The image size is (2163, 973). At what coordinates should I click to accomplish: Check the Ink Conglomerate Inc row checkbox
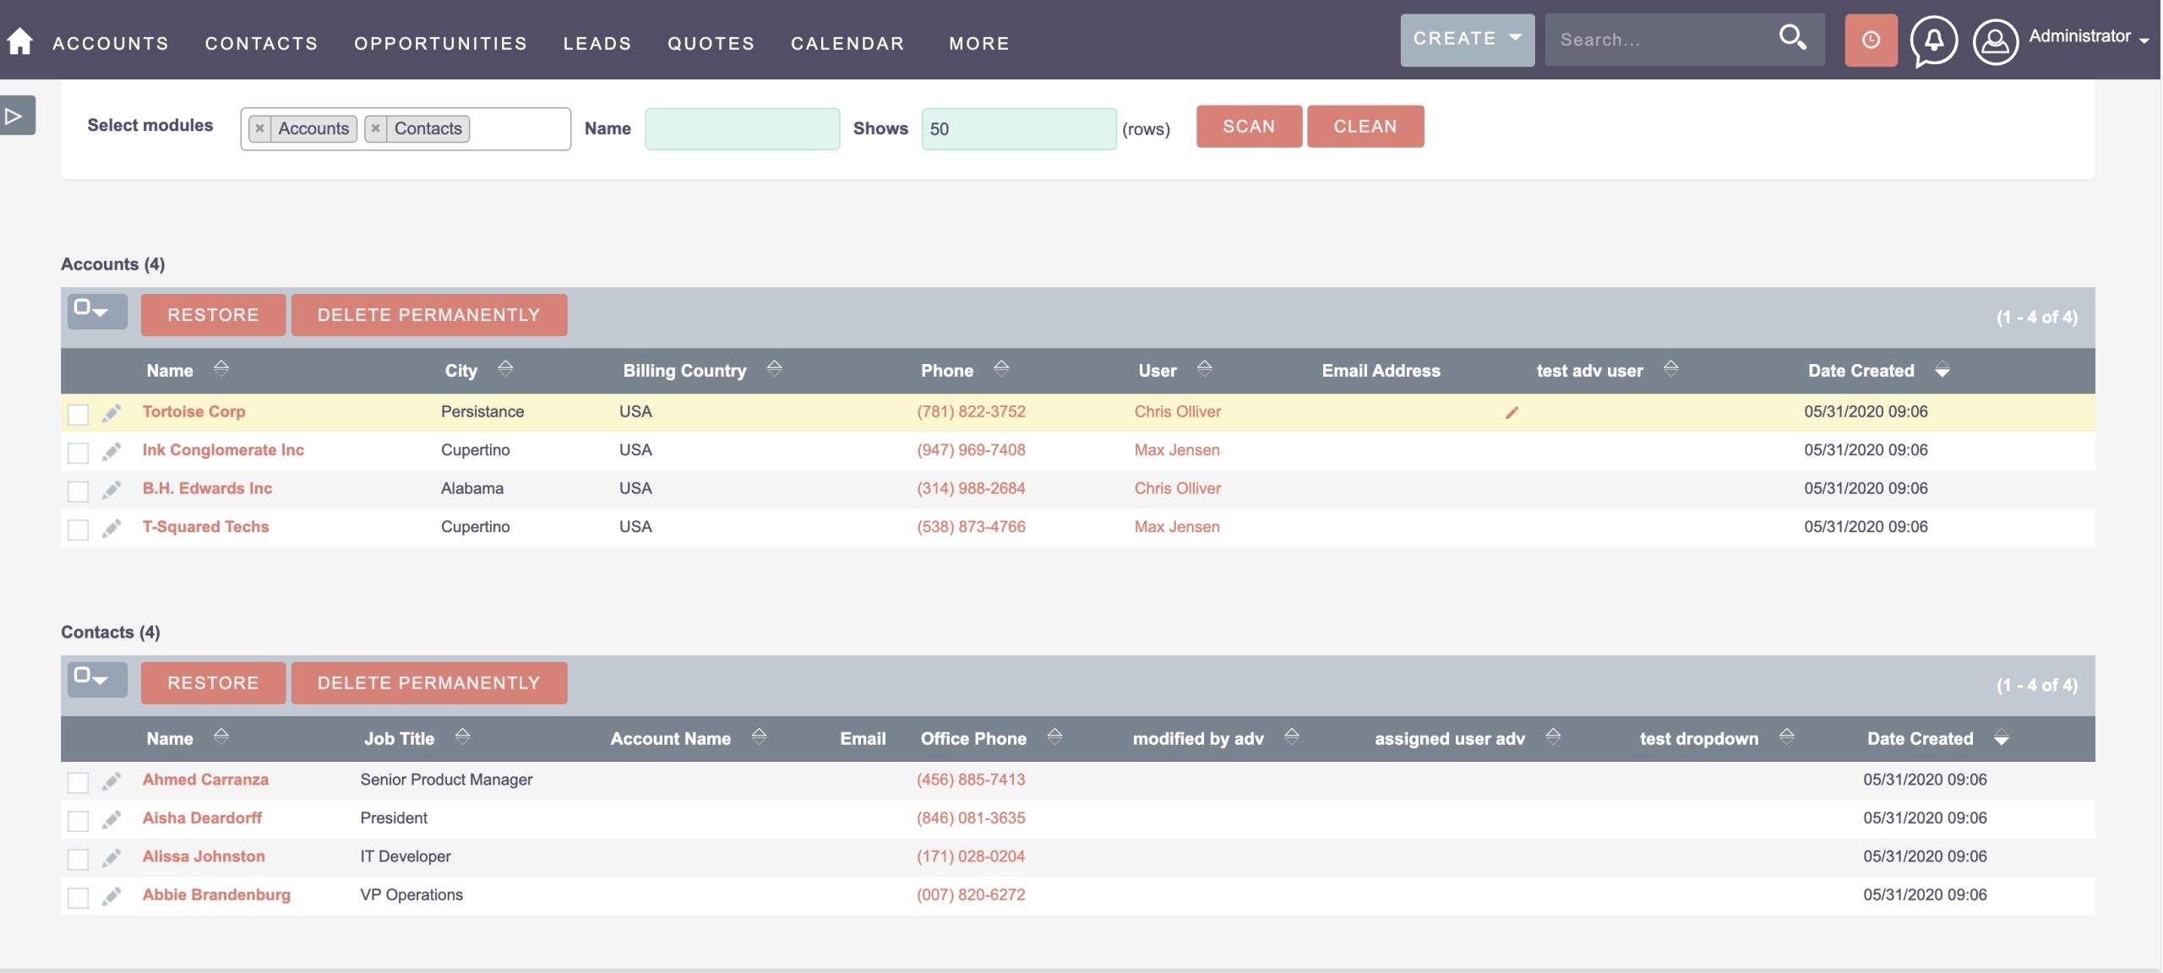pos(78,453)
